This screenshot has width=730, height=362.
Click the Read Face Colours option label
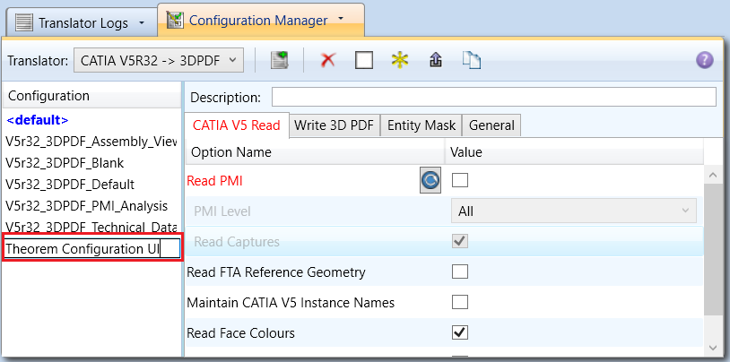point(240,333)
